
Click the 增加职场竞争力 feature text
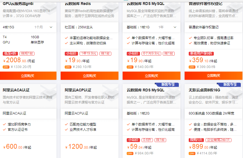(19, 124)
